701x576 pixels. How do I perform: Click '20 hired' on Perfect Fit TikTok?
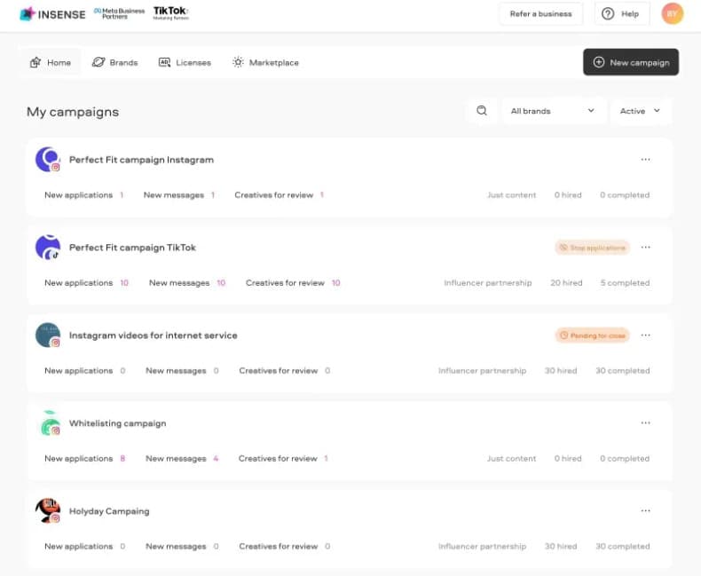566,283
